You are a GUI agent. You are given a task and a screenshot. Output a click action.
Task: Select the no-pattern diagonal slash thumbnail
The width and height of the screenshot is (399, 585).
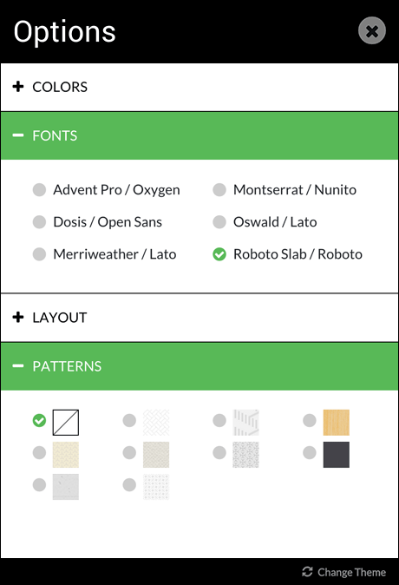coord(66,423)
